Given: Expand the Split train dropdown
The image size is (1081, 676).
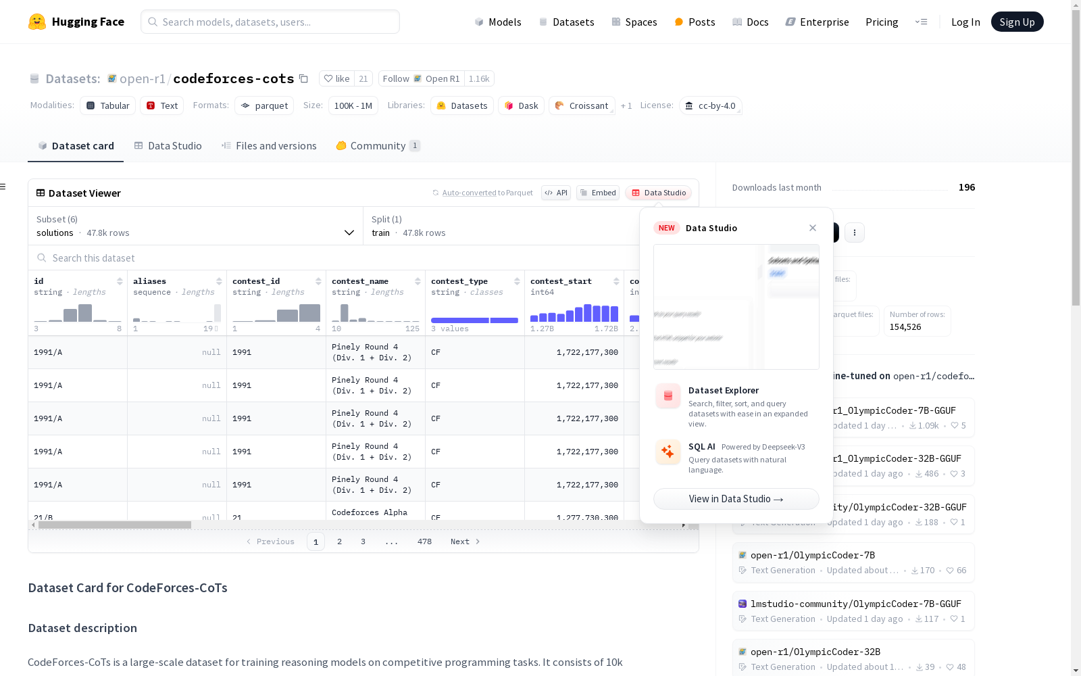Looking at the screenshot, I should (x=502, y=226).
